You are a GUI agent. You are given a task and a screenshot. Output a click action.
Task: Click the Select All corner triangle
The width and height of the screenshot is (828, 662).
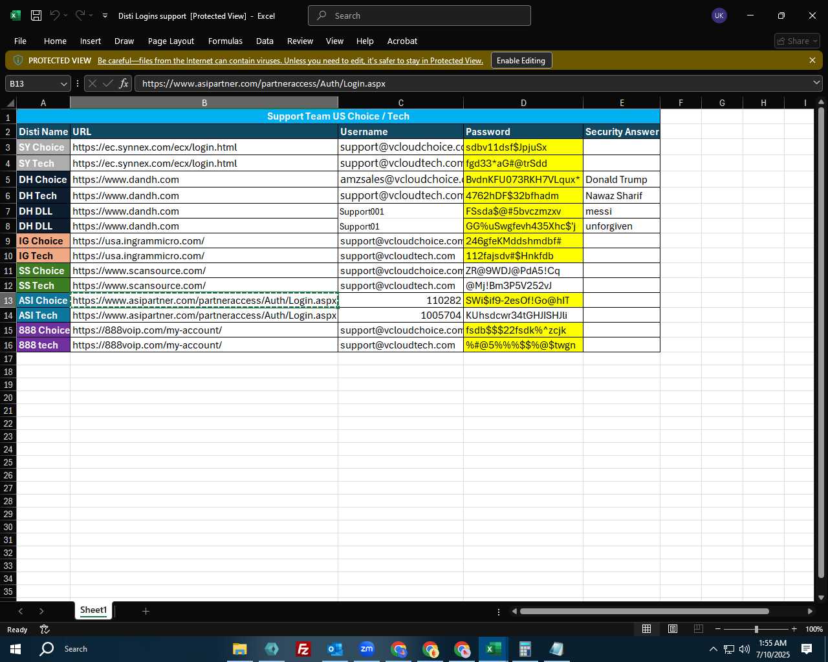click(x=10, y=103)
